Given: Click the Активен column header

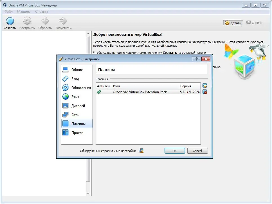Looking at the screenshot, I should click(x=104, y=86).
